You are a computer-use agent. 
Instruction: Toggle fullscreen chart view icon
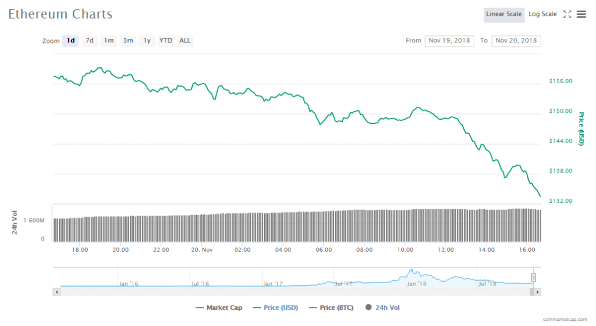pyautogui.click(x=567, y=15)
